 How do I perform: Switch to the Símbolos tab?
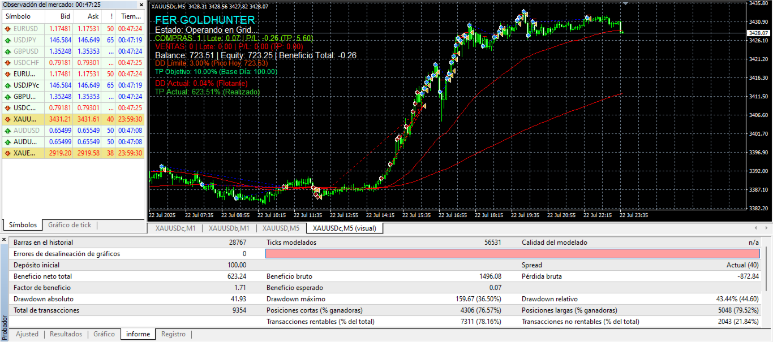point(23,225)
